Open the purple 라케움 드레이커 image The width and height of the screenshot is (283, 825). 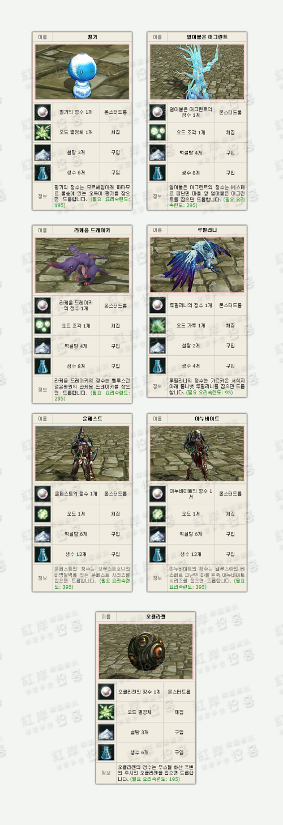coord(82,265)
